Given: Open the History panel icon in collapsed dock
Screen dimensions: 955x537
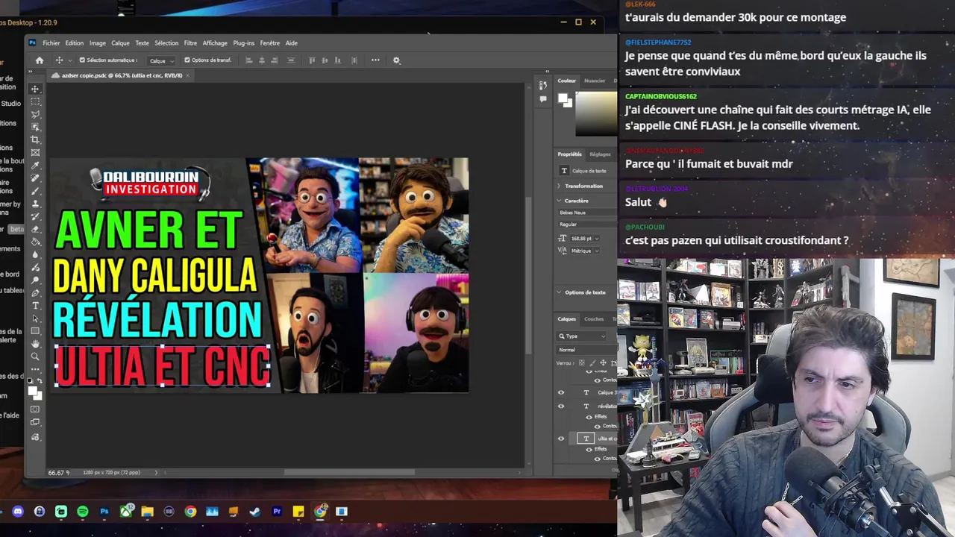Looking at the screenshot, I should click(x=543, y=86).
